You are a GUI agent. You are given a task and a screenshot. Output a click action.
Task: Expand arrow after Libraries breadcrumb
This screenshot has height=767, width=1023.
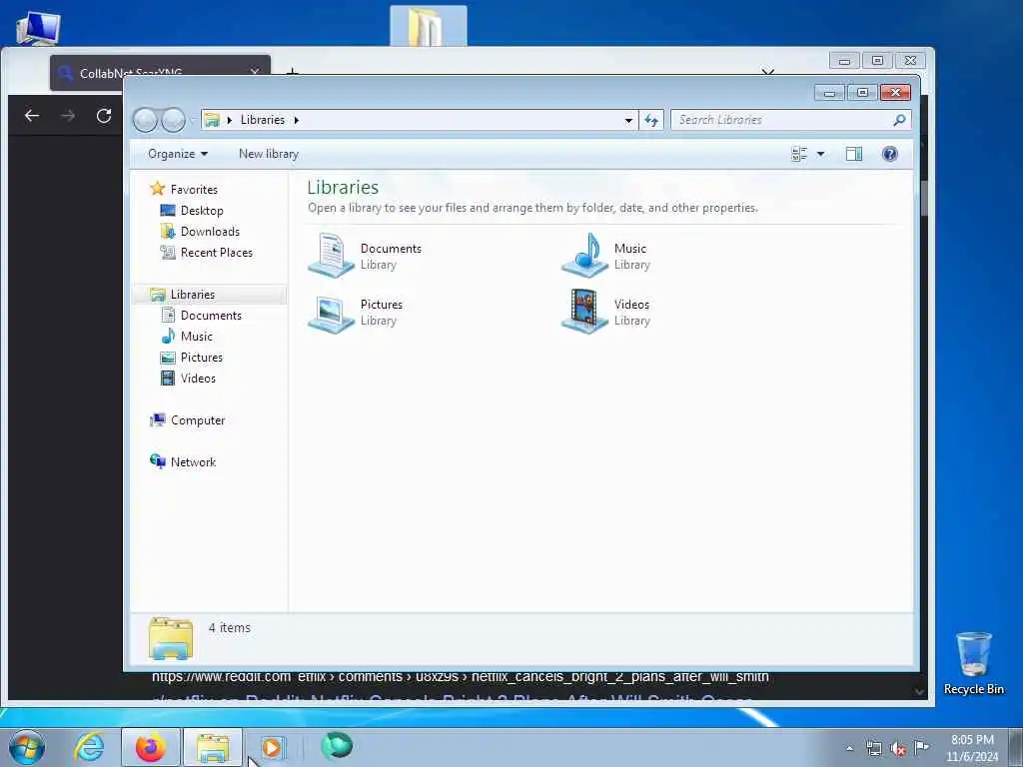tap(296, 120)
